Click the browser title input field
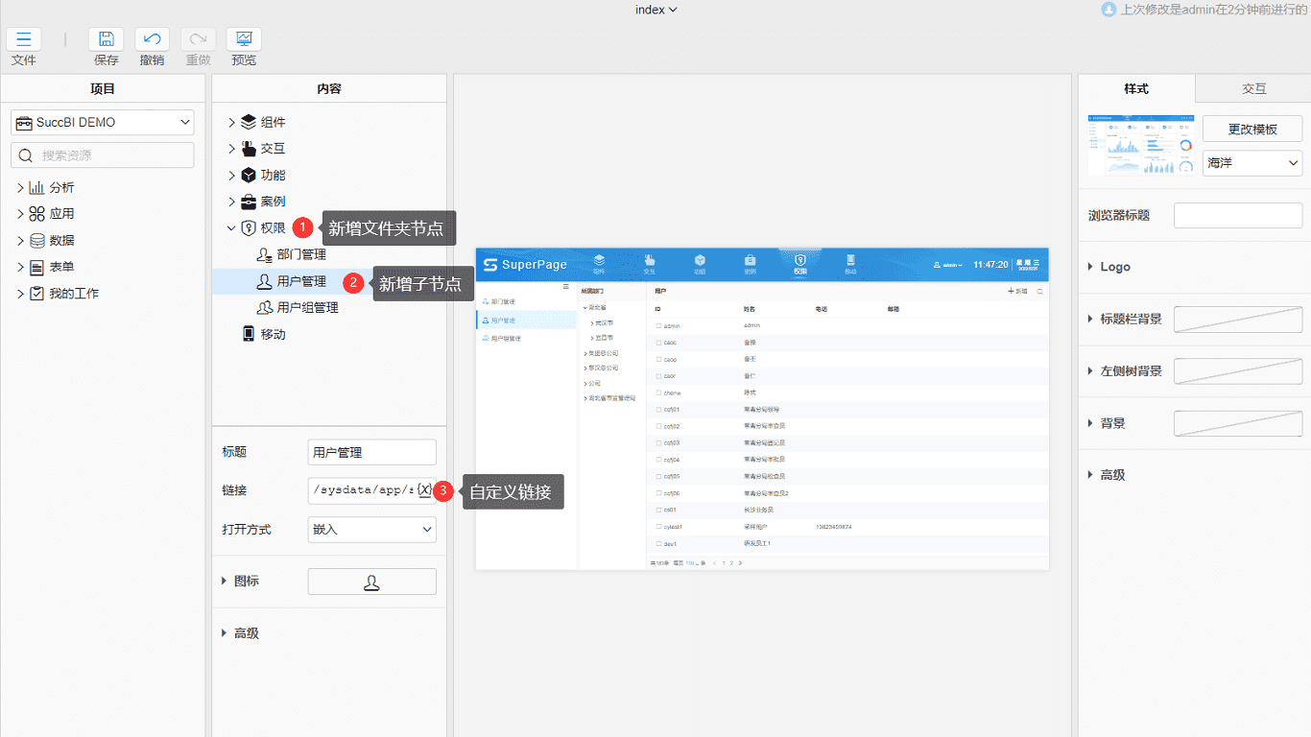 click(1238, 216)
